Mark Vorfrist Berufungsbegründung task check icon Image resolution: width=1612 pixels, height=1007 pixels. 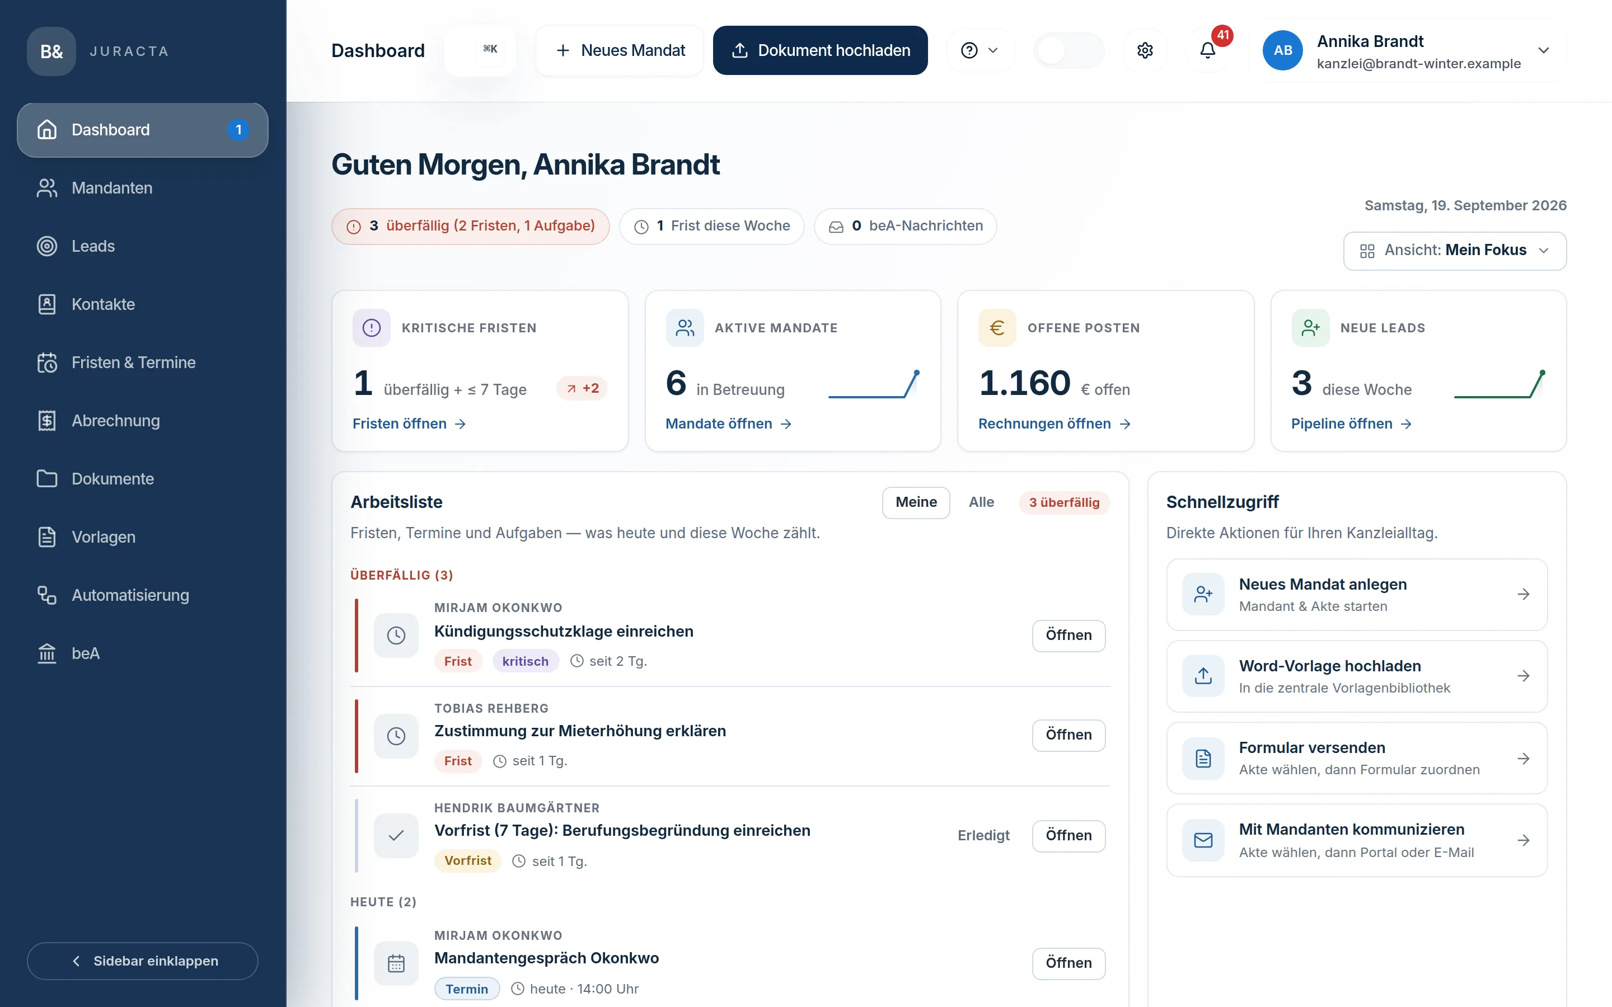(396, 835)
